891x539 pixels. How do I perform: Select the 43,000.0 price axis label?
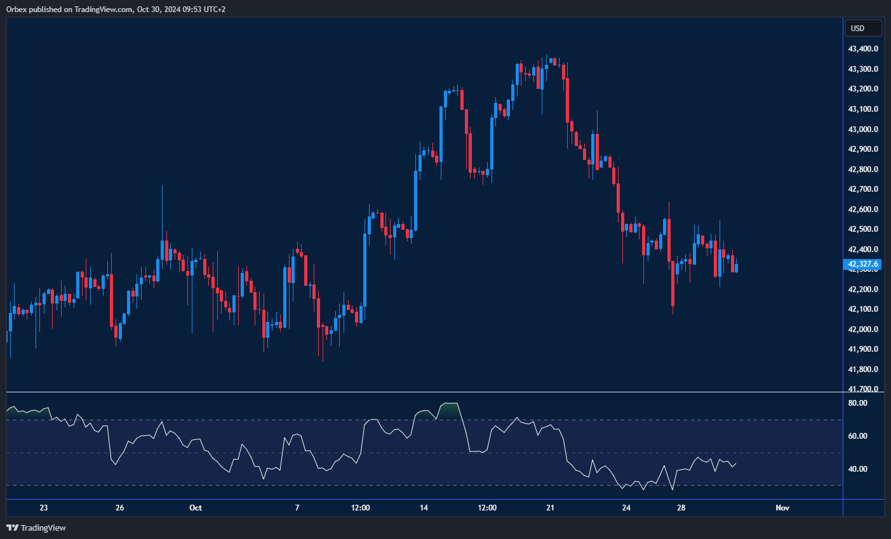(x=863, y=130)
